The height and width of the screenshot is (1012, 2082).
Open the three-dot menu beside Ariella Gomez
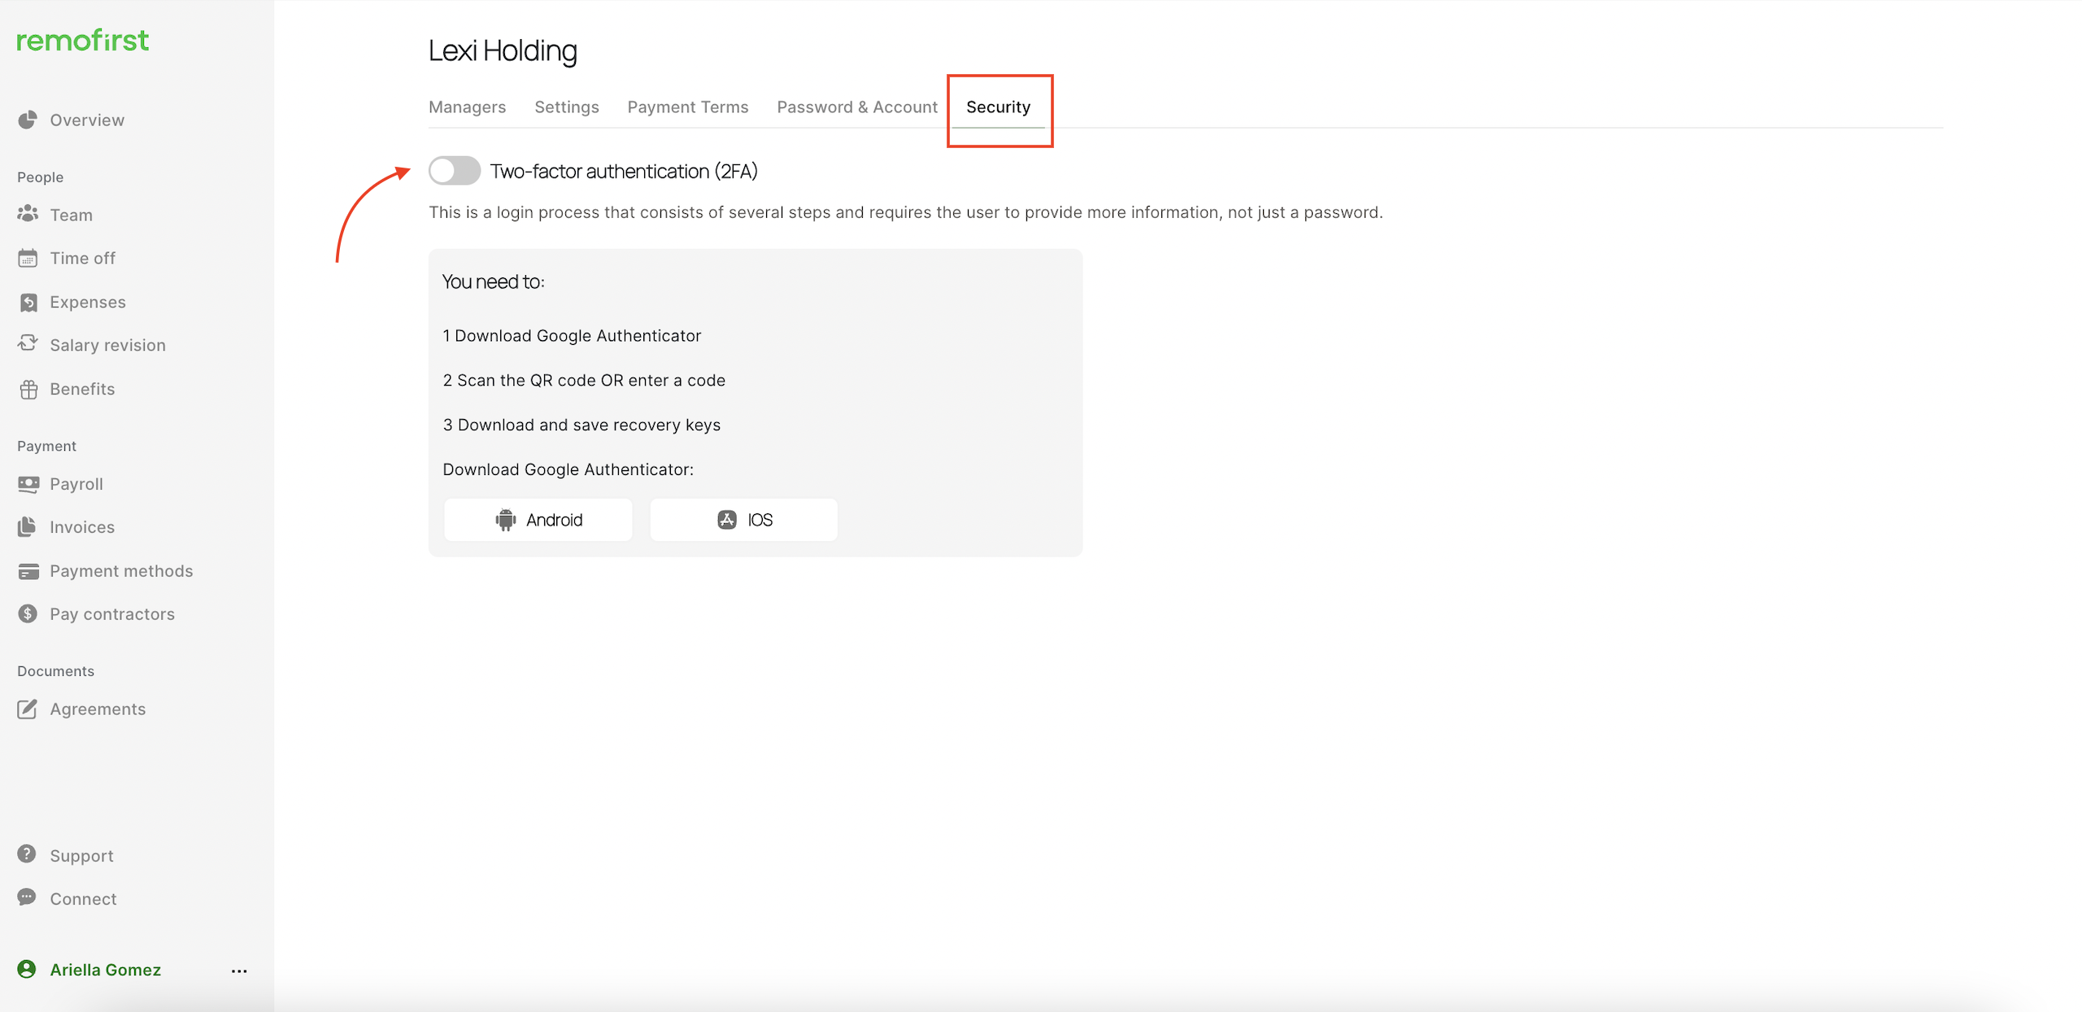(x=239, y=971)
